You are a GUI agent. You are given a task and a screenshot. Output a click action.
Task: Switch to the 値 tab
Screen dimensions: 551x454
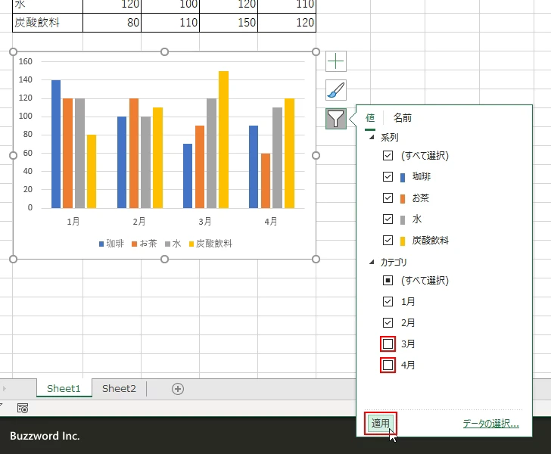tap(370, 118)
